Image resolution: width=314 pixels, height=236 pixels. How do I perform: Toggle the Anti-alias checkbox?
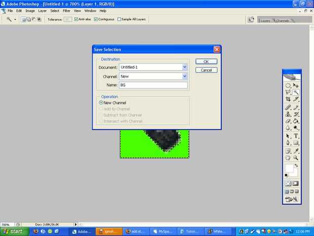pos(76,19)
